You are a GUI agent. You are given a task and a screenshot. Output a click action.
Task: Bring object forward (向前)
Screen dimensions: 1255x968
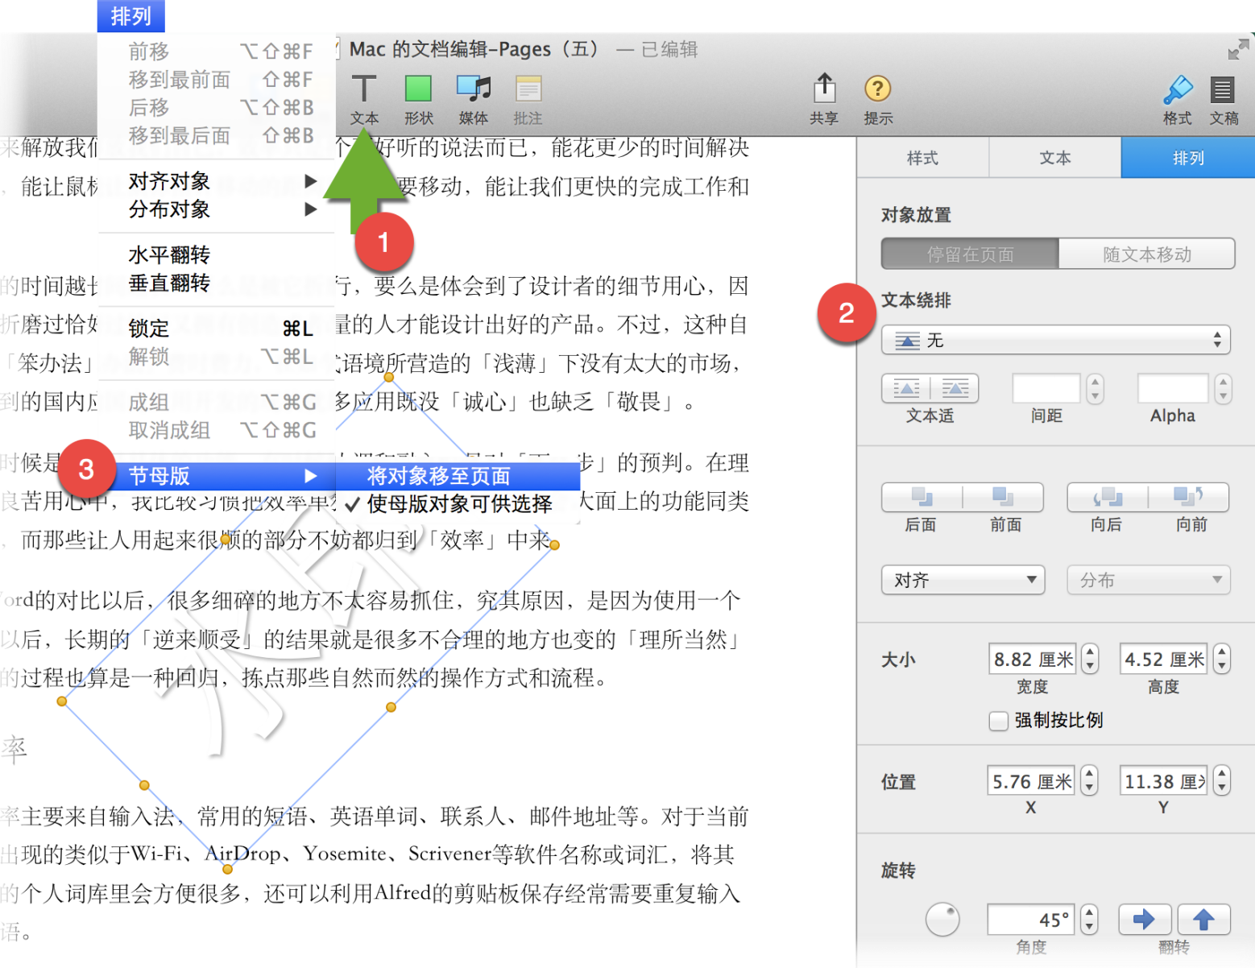coord(1189,497)
